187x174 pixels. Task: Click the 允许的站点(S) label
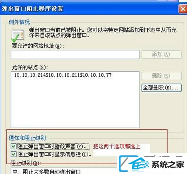point(30,67)
